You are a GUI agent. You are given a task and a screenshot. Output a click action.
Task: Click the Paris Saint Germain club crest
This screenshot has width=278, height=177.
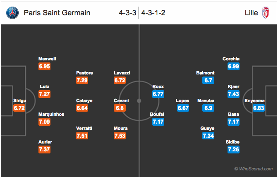12,13
